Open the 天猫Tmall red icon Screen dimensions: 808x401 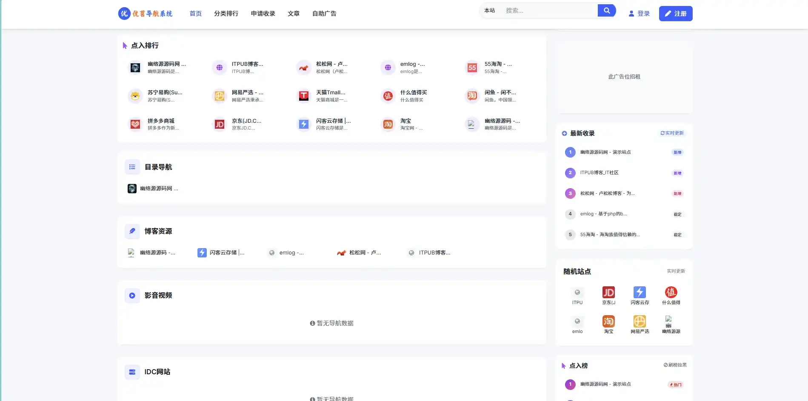point(303,96)
